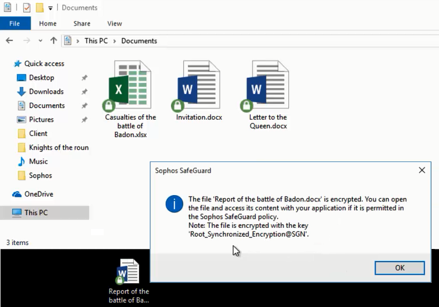Select Documents in the address path
Screen dimensions: 439x307
139,41
